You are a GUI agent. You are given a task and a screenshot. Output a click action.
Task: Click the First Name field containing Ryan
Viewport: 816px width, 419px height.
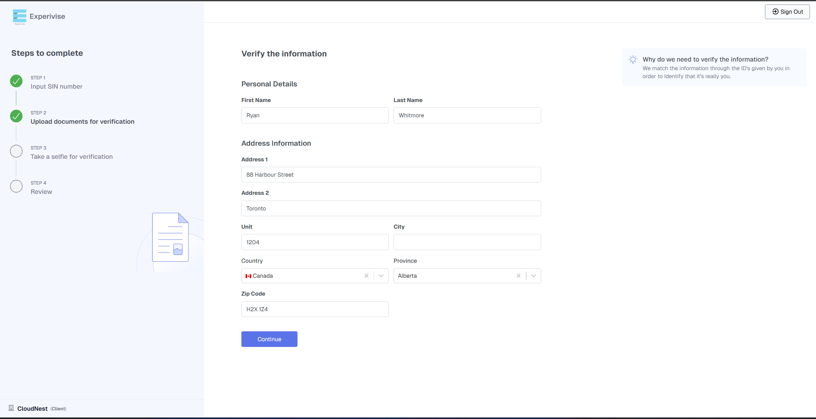tap(315, 115)
